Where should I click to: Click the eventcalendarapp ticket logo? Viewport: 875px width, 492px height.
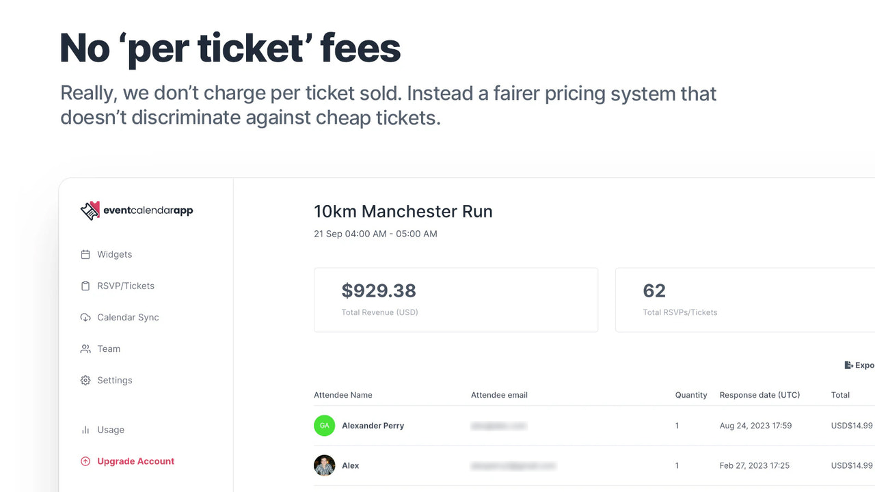[x=90, y=210]
